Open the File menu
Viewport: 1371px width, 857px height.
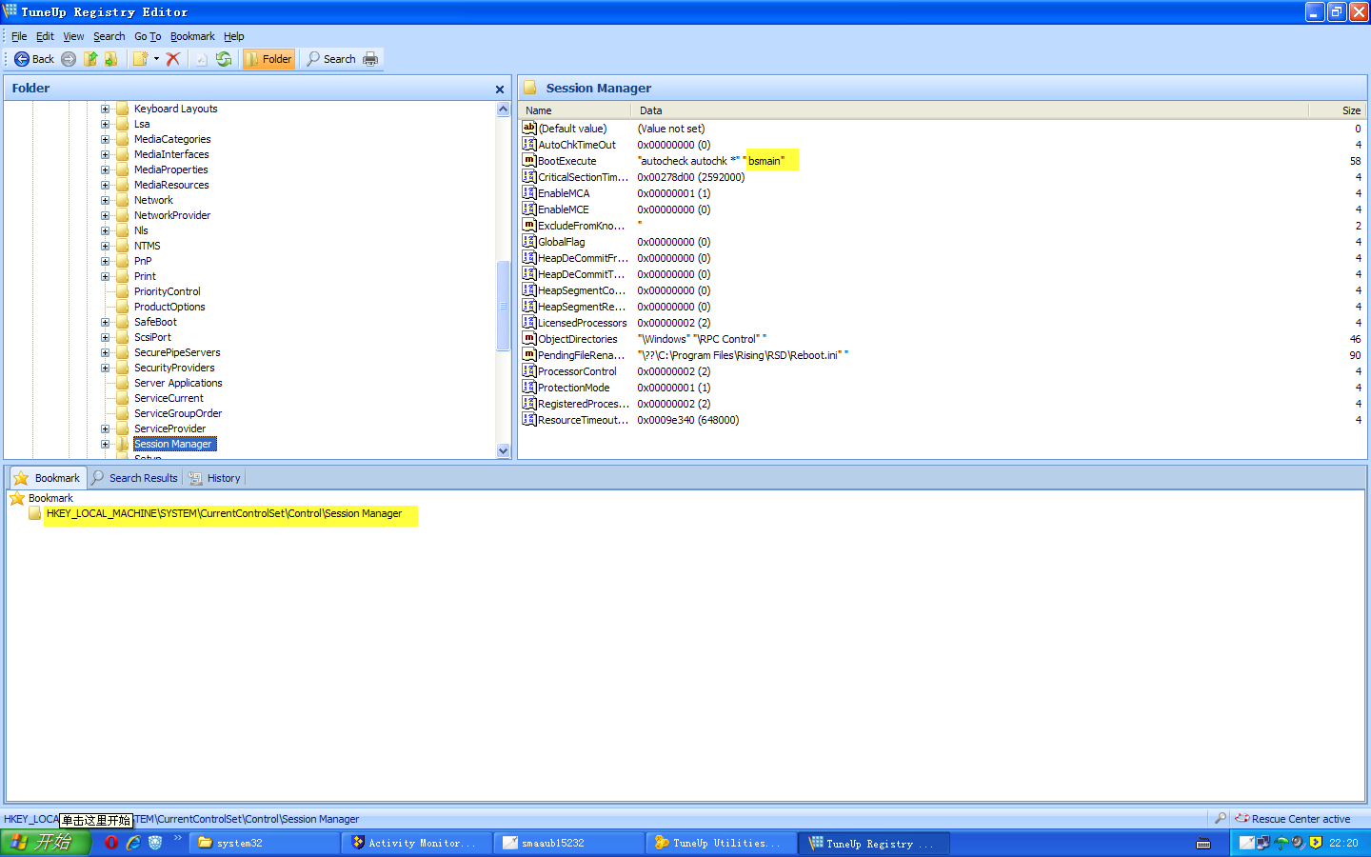click(x=19, y=36)
